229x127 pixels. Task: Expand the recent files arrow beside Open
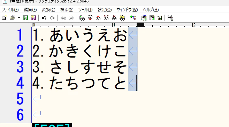(x=19, y=18)
